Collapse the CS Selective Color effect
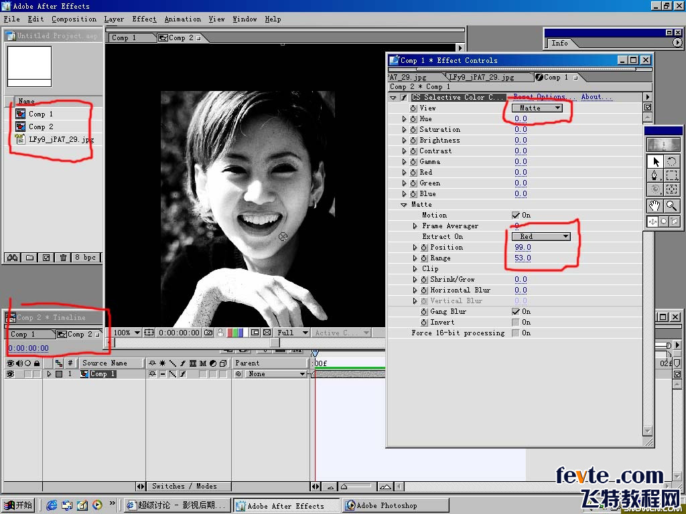The image size is (686, 514). pos(393,98)
